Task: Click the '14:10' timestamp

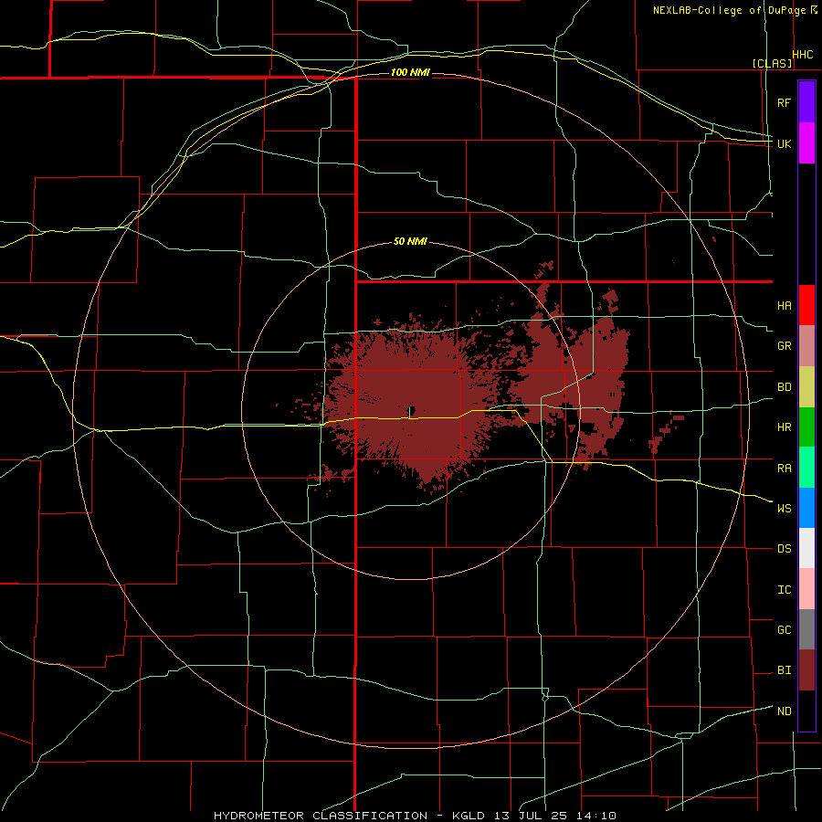Action: (598, 816)
